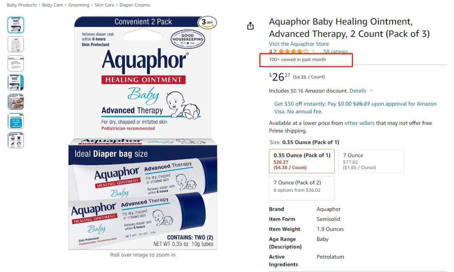Select the fifth thumbnail showing baby photo
The height and width of the screenshot is (272, 454).
16,102
